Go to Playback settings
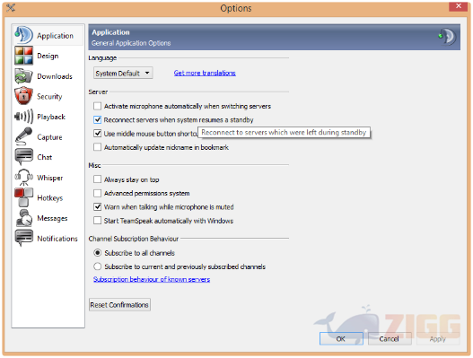The image size is (473, 358). click(51, 117)
